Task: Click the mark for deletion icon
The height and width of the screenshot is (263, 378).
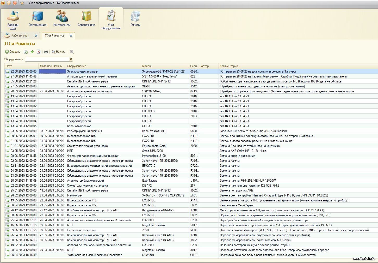Action: (39, 52)
